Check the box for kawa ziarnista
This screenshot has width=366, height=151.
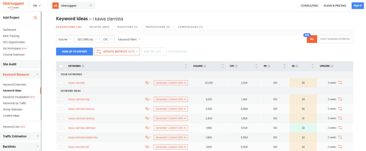click(x=61, y=83)
